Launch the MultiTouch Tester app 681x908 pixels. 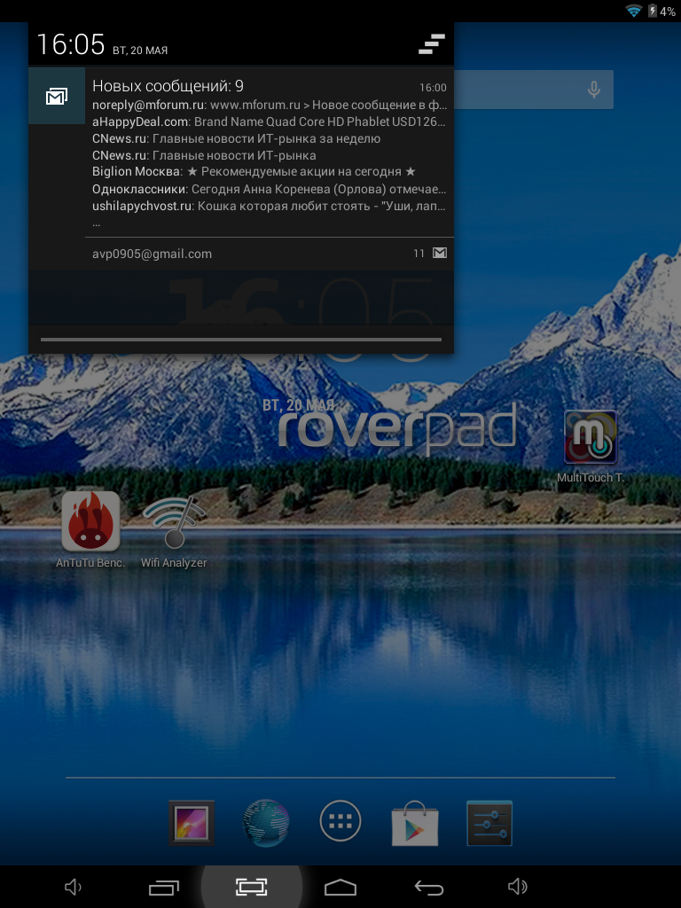(x=590, y=446)
